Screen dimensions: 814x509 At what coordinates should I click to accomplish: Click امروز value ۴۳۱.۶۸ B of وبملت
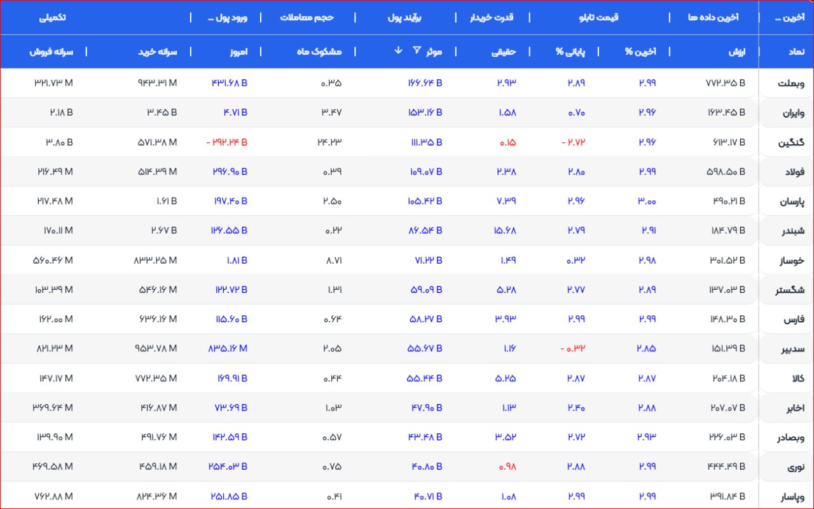(230, 83)
